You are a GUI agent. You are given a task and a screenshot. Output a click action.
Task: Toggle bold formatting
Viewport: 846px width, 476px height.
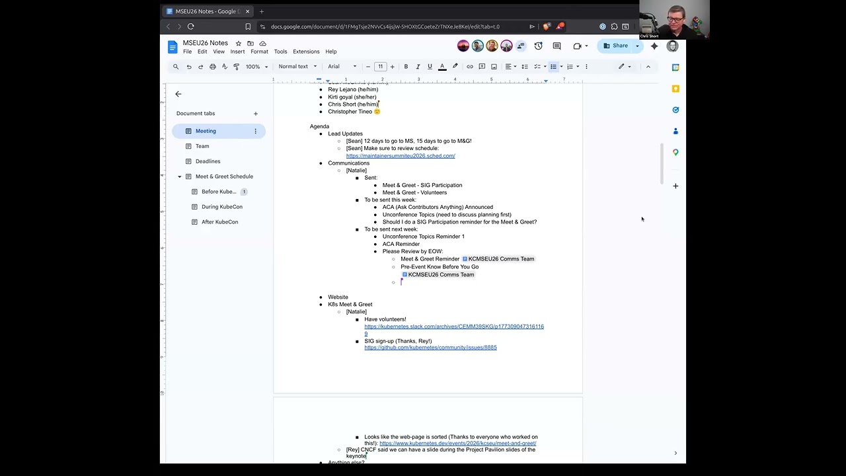pyautogui.click(x=406, y=67)
